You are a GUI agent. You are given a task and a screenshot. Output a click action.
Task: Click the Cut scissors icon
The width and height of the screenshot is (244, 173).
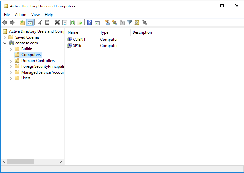pos(40,23)
